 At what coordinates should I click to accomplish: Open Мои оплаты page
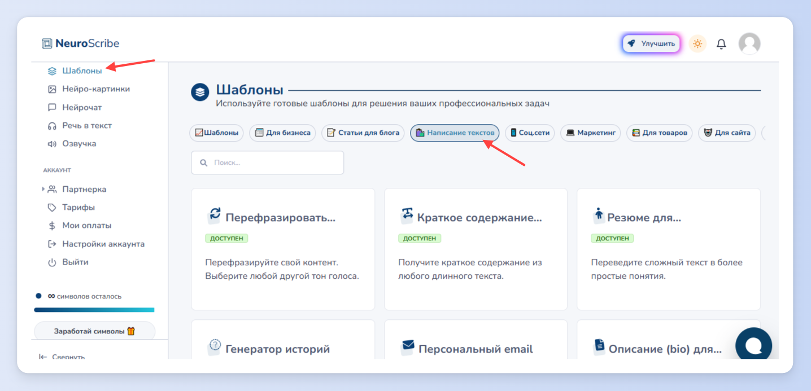click(87, 225)
